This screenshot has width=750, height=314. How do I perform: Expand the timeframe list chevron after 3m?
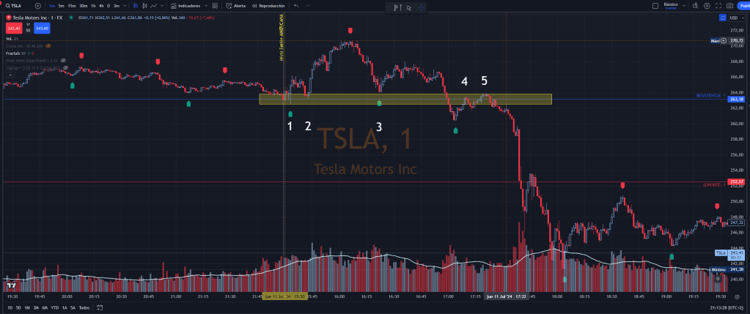(125, 6)
